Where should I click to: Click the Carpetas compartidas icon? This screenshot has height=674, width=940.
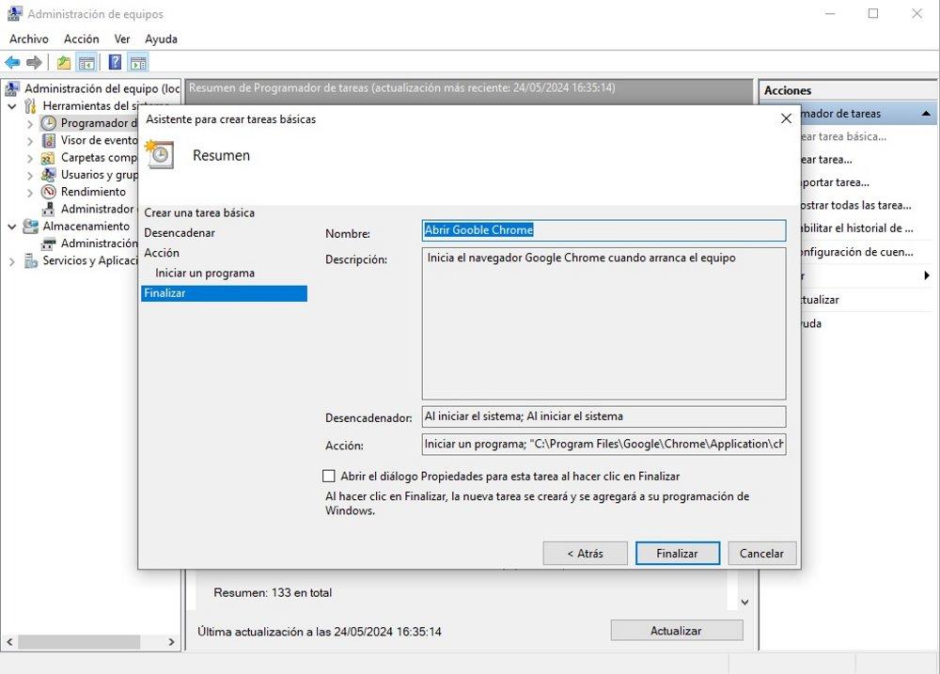[x=47, y=157]
